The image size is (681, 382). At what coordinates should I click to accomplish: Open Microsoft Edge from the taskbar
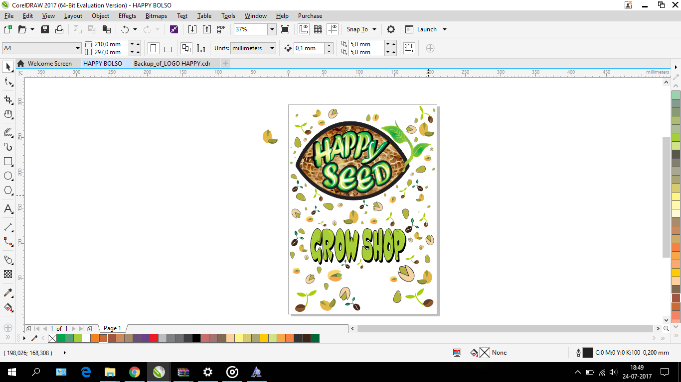[x=86, y=372]
